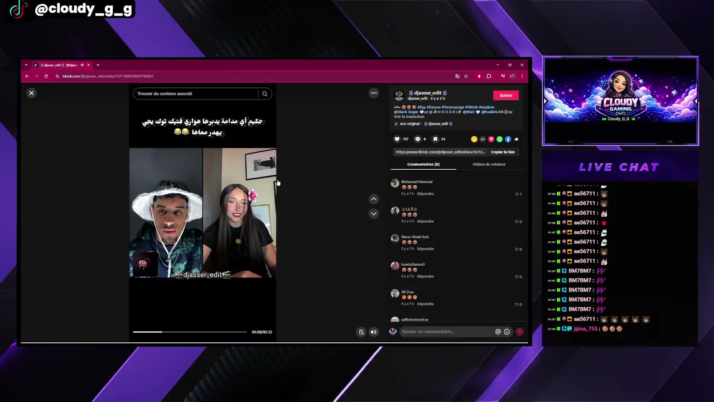This screenshot has width=714, height=402.
Task: Open the media control icon in the browser toolbar
Action: (x=503, y=76)
